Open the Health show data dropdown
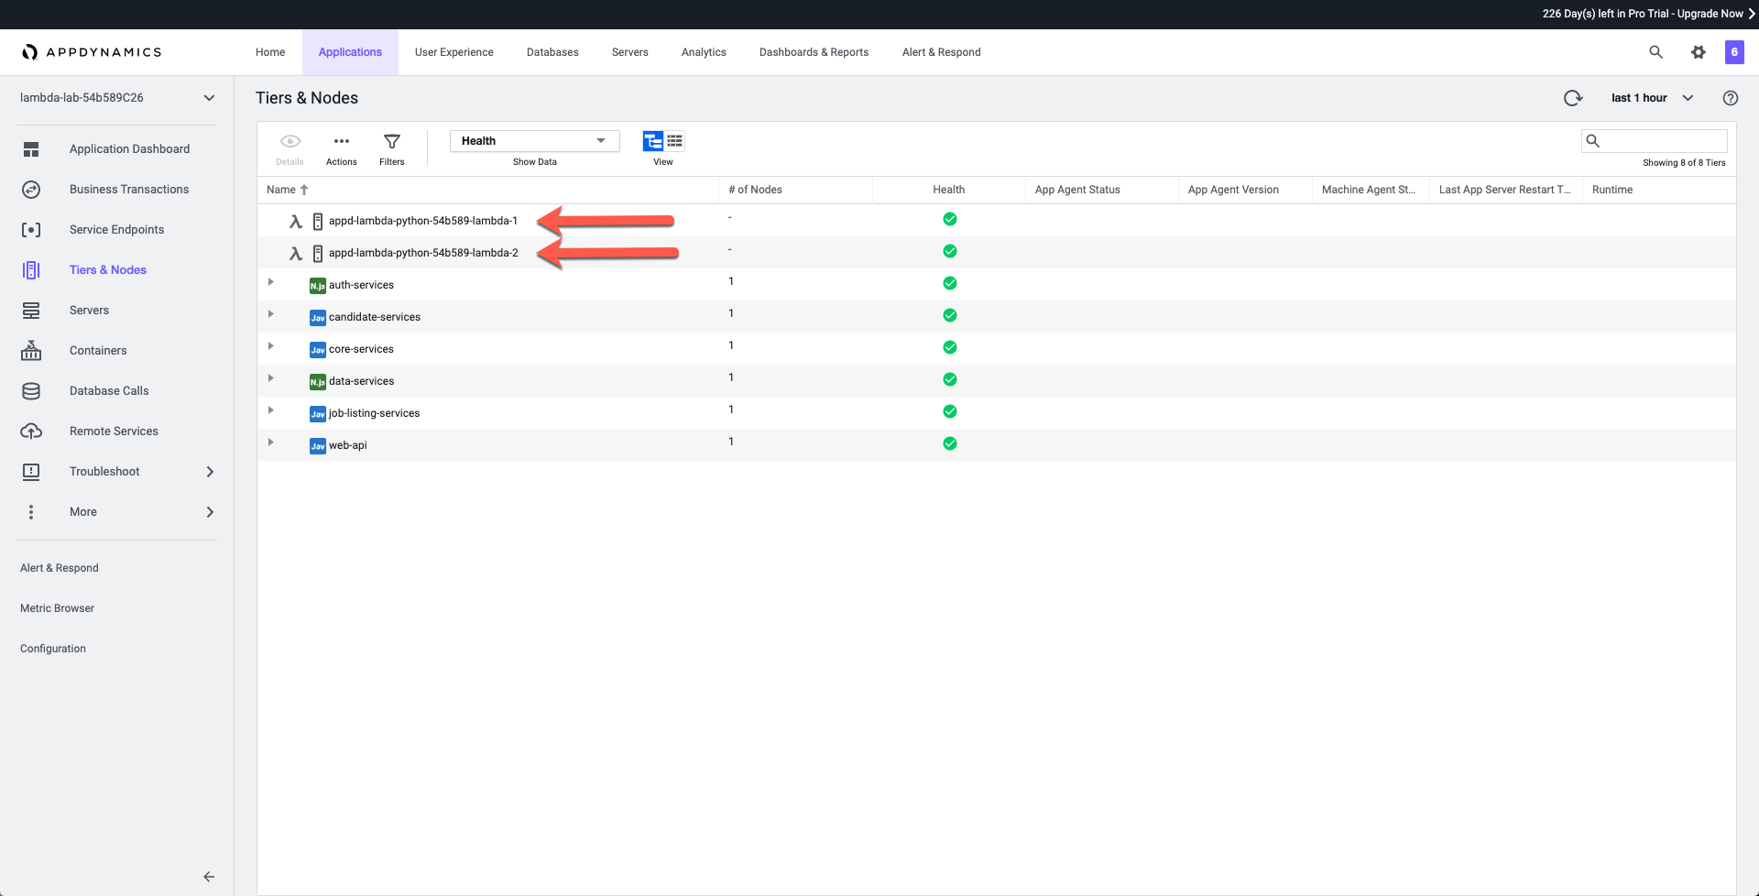Image resolution: width=1759 pixels, height=896 pixels. (534, 141)
